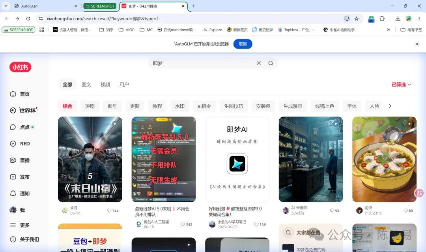
Task: Switch to the 图文 tab
Action: coord(86,85)
